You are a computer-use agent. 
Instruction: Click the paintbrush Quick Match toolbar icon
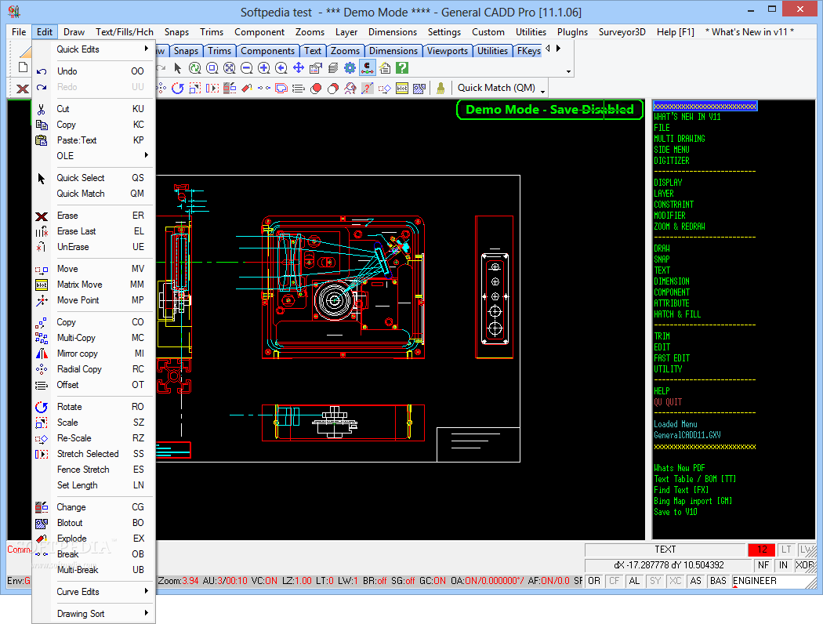[441, 88]
